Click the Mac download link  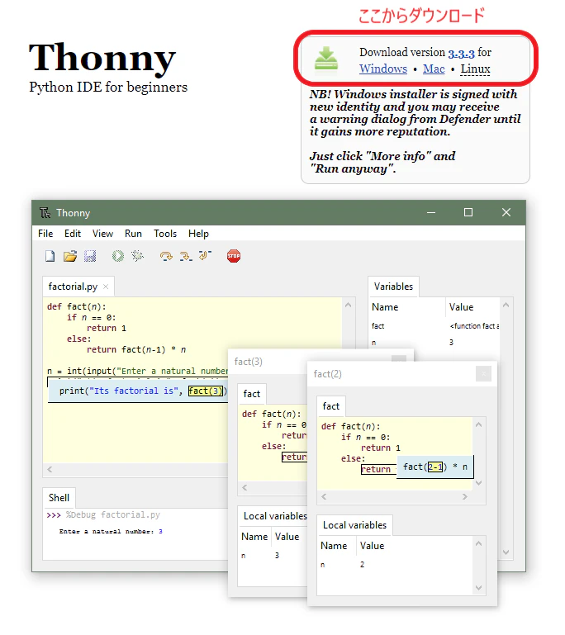coord(434,69)
